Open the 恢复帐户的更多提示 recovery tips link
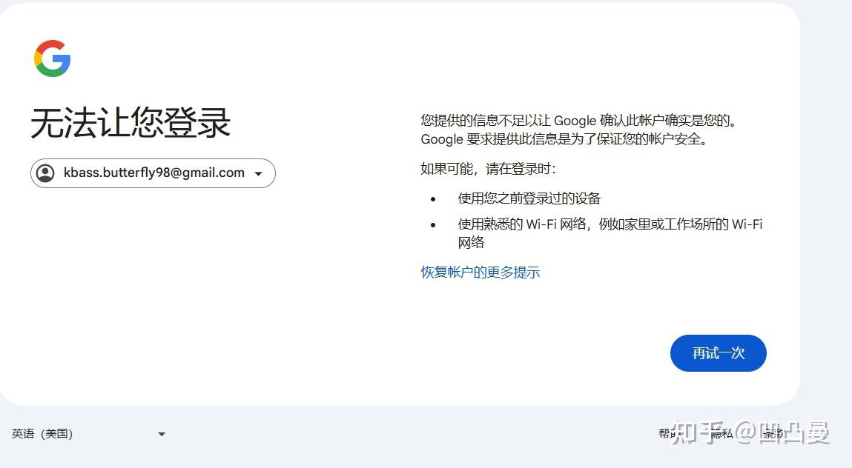This screenshot has height=468, width=852. pos(479,272)
